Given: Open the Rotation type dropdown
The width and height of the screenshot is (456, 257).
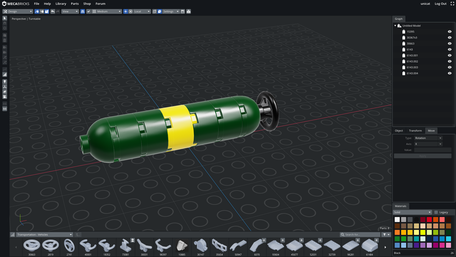Looking at the screenshot, I should [x=428, y=138].
